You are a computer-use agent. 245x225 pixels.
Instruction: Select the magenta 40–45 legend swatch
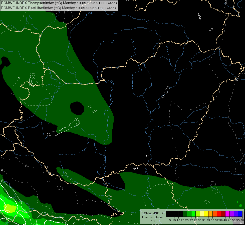point(227,214)
